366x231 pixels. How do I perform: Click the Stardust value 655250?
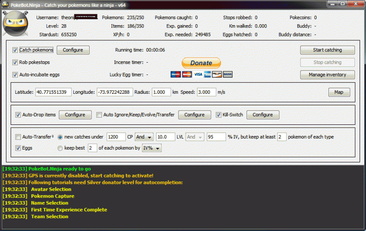click(x=69, y=34)
